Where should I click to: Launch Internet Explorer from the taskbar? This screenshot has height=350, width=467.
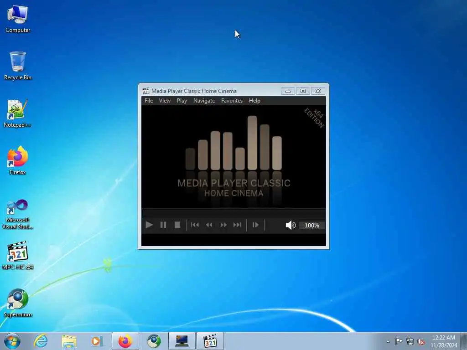click(41, 341)
